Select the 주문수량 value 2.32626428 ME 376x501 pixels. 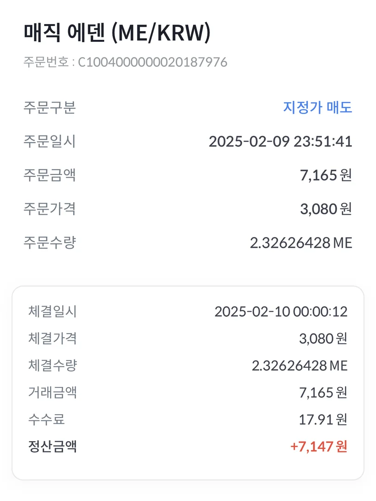(301, 243)
